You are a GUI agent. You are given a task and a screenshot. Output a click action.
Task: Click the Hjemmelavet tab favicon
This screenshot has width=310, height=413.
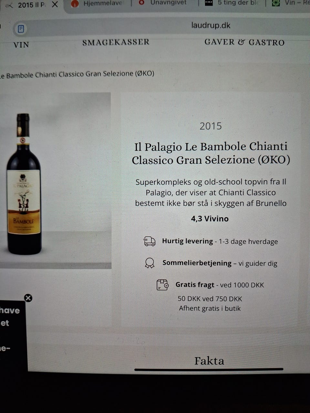click(x=75, y=4)
